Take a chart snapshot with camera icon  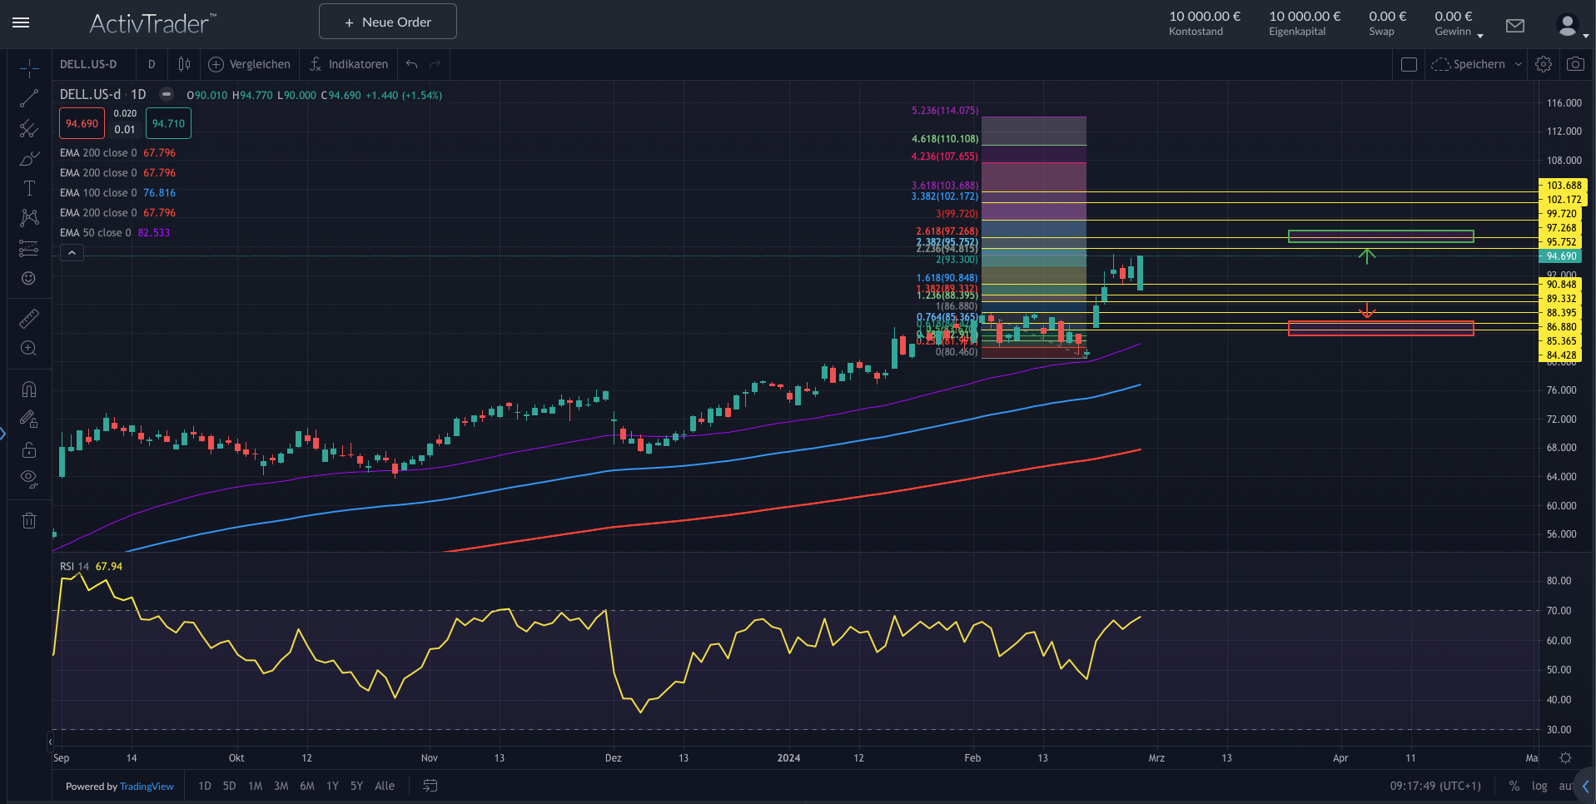pyautogui.click(x=1575, y=64)
